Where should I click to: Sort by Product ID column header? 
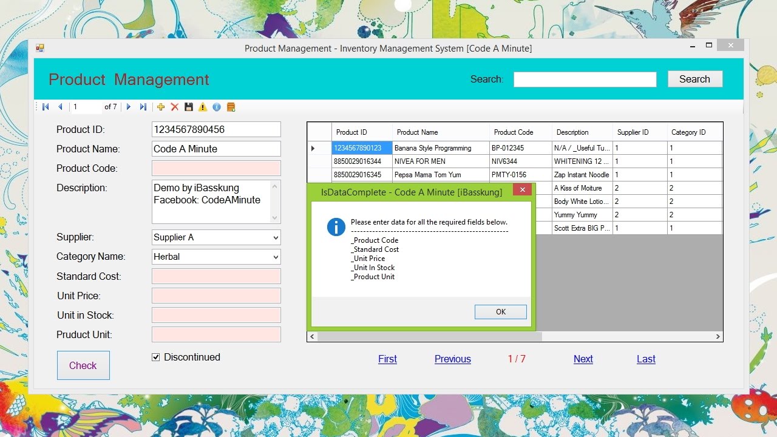click(x=362, y=132)
